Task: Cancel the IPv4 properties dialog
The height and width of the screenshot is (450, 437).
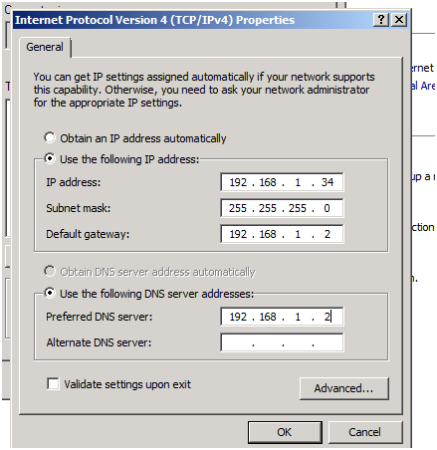Action: (x=365, y=432)
